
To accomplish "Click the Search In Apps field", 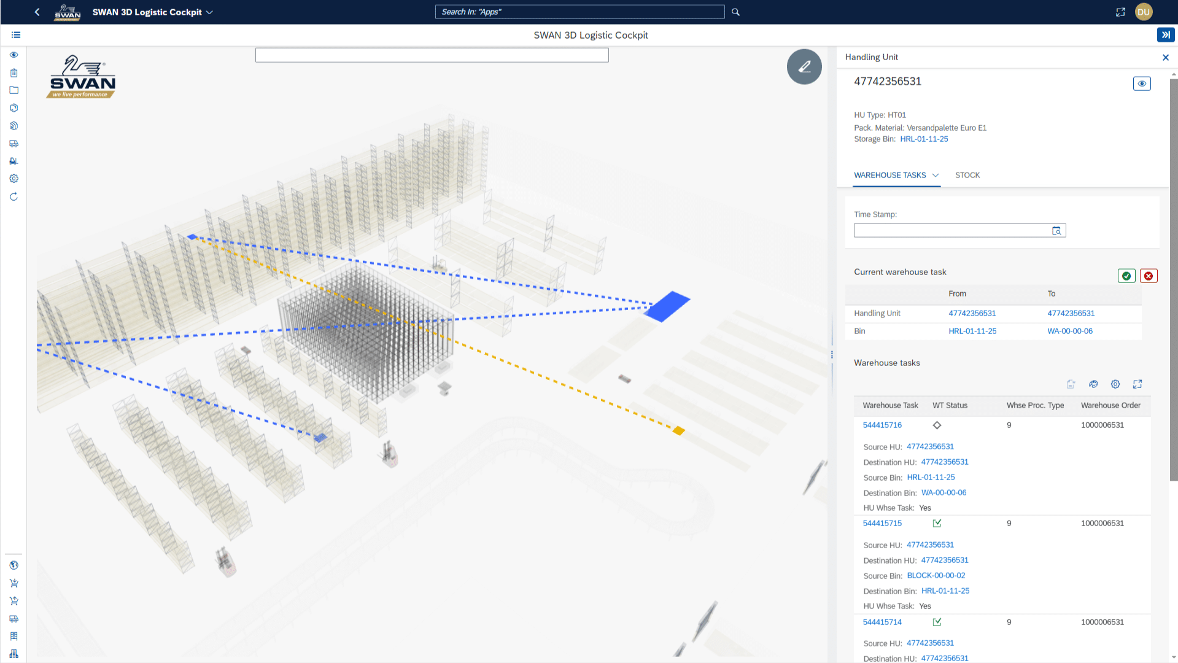I will (x=579, y=12).
